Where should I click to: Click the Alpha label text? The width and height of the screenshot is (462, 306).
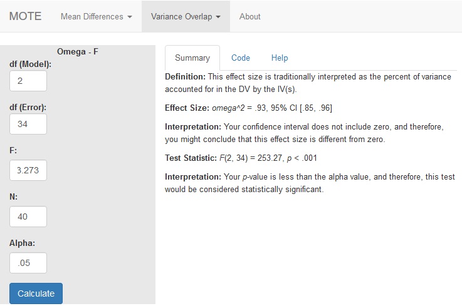coord(22,243)
